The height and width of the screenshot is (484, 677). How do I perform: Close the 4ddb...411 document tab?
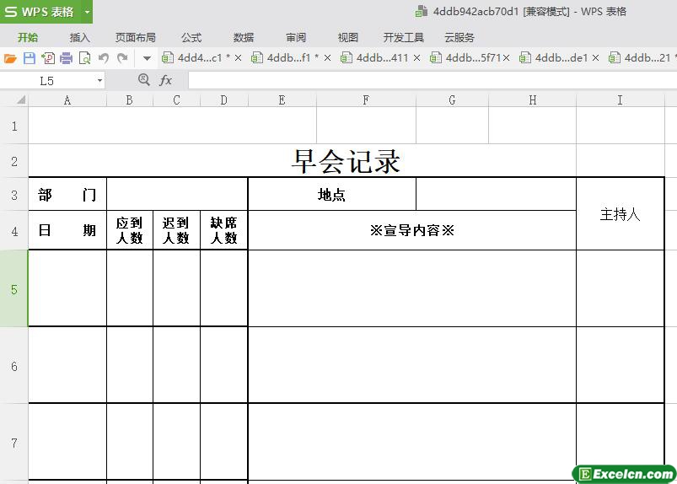(416, 58)
